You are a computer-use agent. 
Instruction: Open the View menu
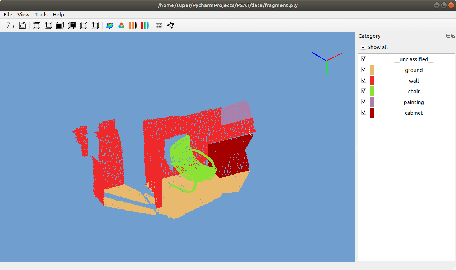click(x=24, y=15)
